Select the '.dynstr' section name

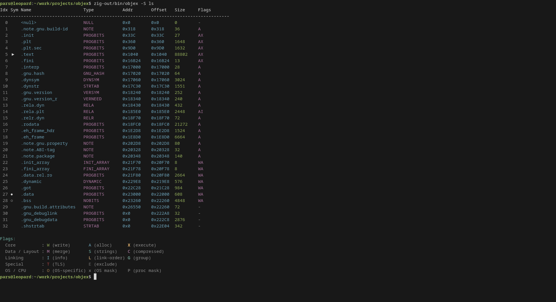coord(30,86)
